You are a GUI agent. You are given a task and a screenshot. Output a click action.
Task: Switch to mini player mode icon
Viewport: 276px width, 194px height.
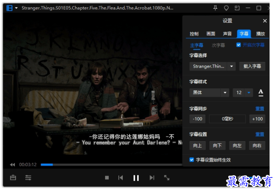coord(237,8)
